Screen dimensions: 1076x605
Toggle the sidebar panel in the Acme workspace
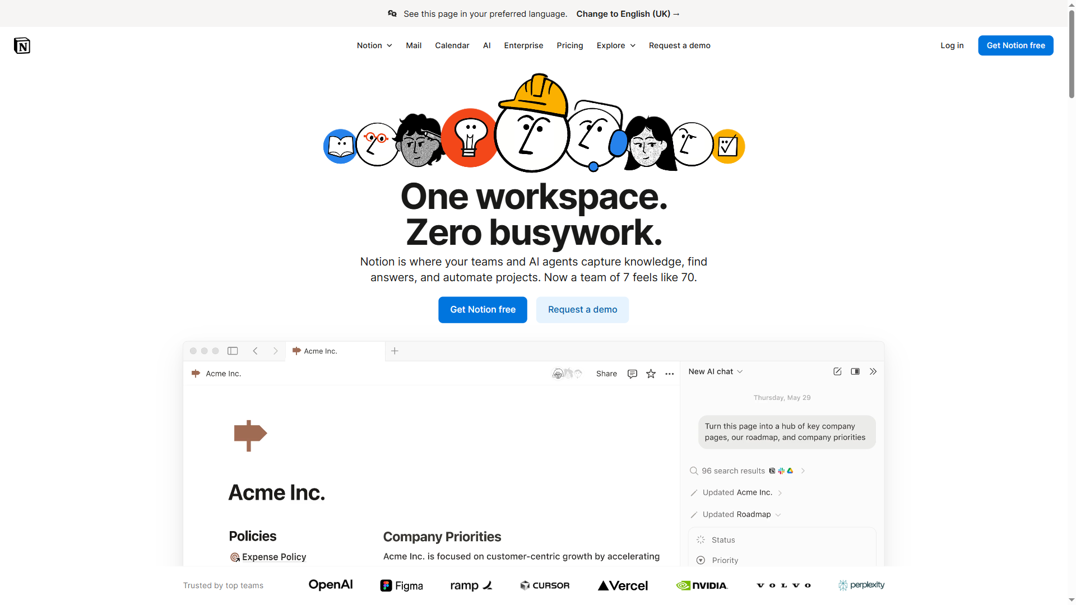233,351
